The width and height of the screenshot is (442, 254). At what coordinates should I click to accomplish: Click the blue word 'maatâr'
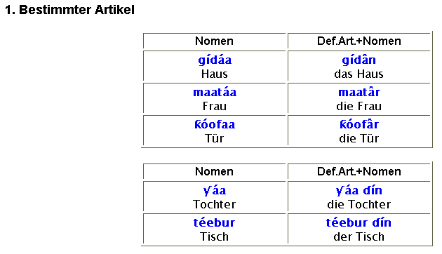pyautogui.click(x=359, y=93)
